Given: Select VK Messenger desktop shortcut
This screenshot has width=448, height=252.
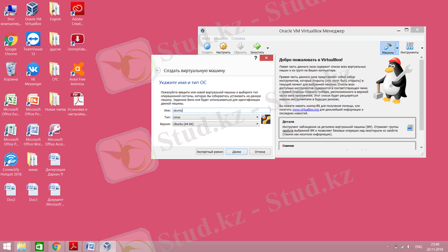Looking at the screenshot, I should tap(33, 74).
